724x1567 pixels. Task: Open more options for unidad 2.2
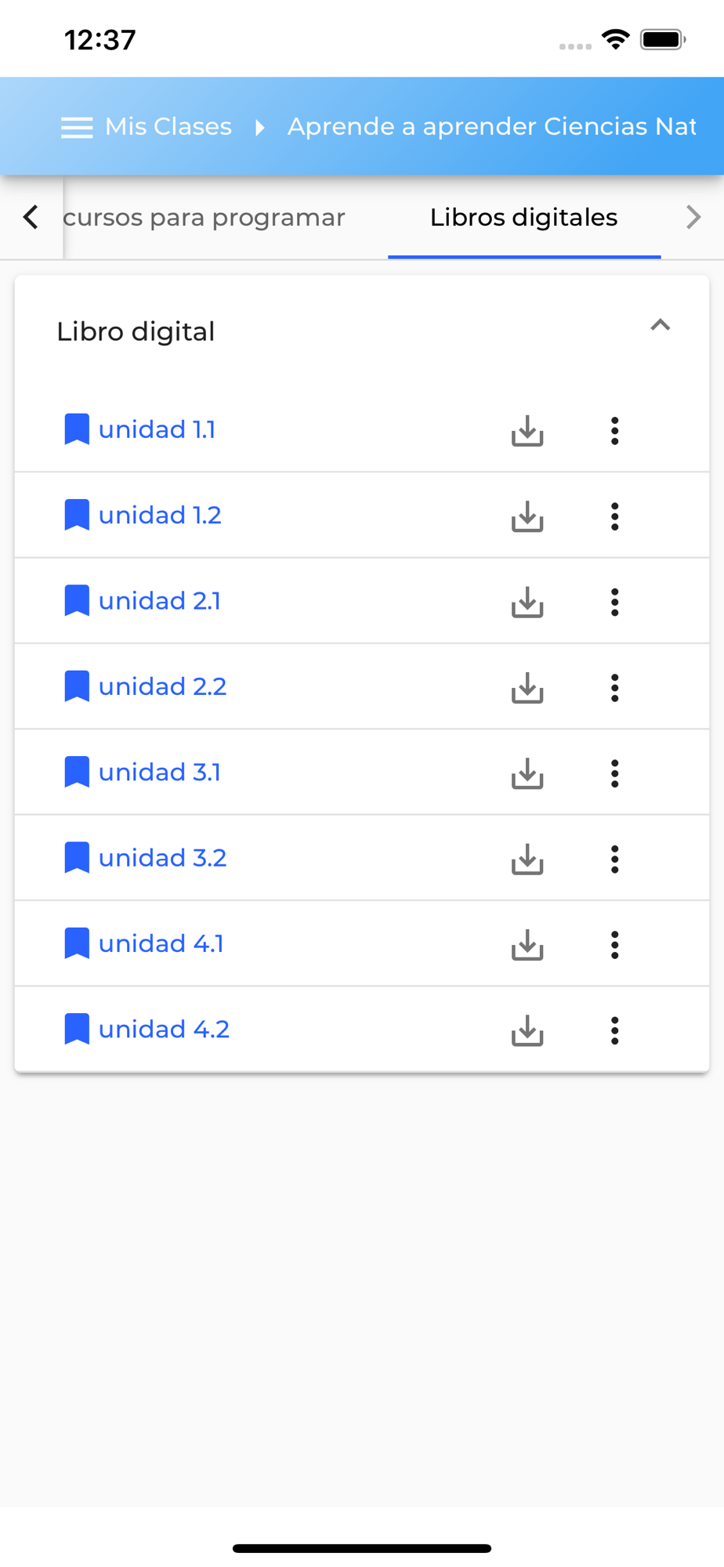pos(615,688)
